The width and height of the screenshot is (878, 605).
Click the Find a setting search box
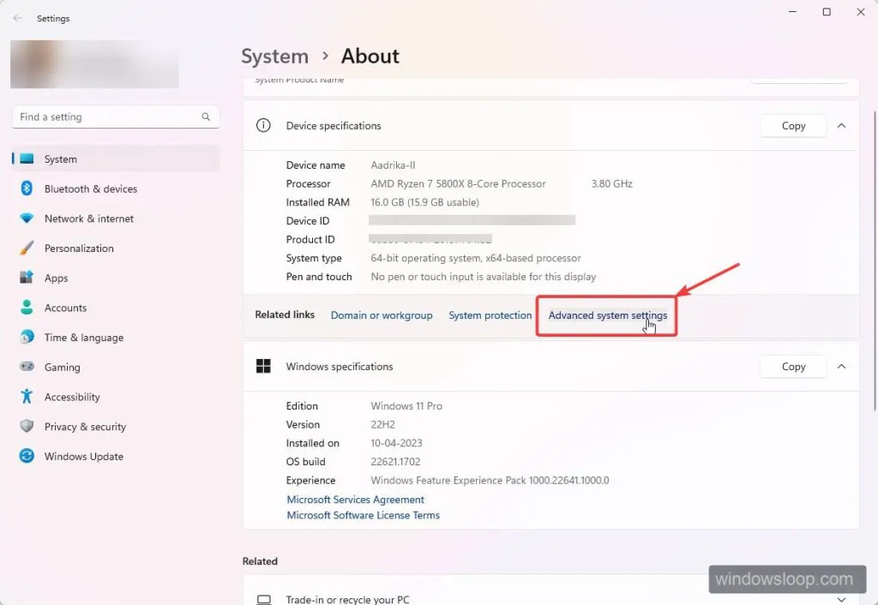tap(116, 117)
